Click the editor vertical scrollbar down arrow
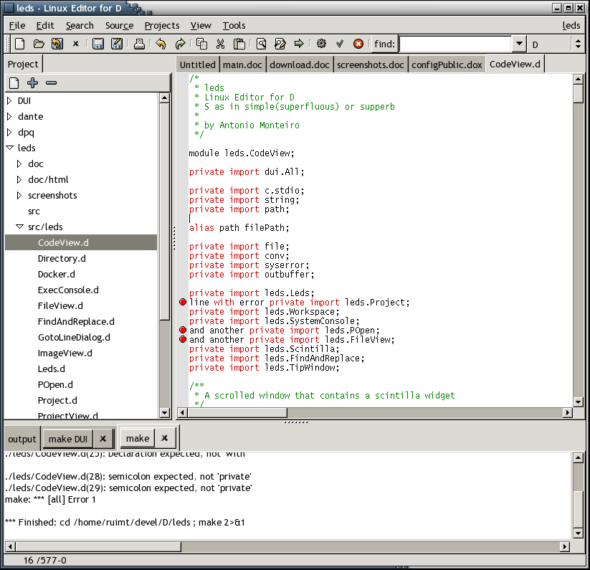The width and height of the screenshot is (590, 570). coord(578,402)
